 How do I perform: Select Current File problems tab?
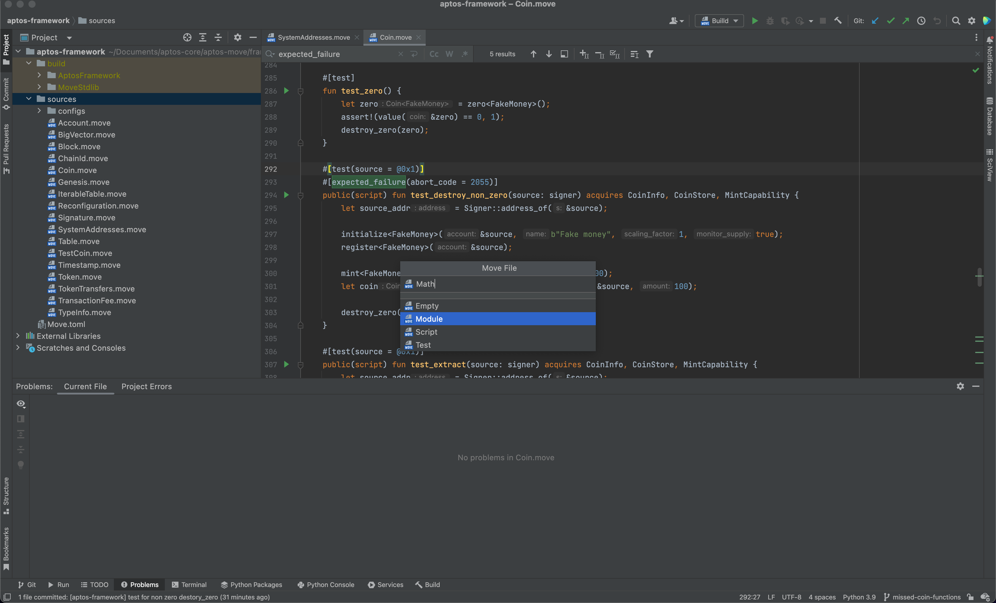85,387
